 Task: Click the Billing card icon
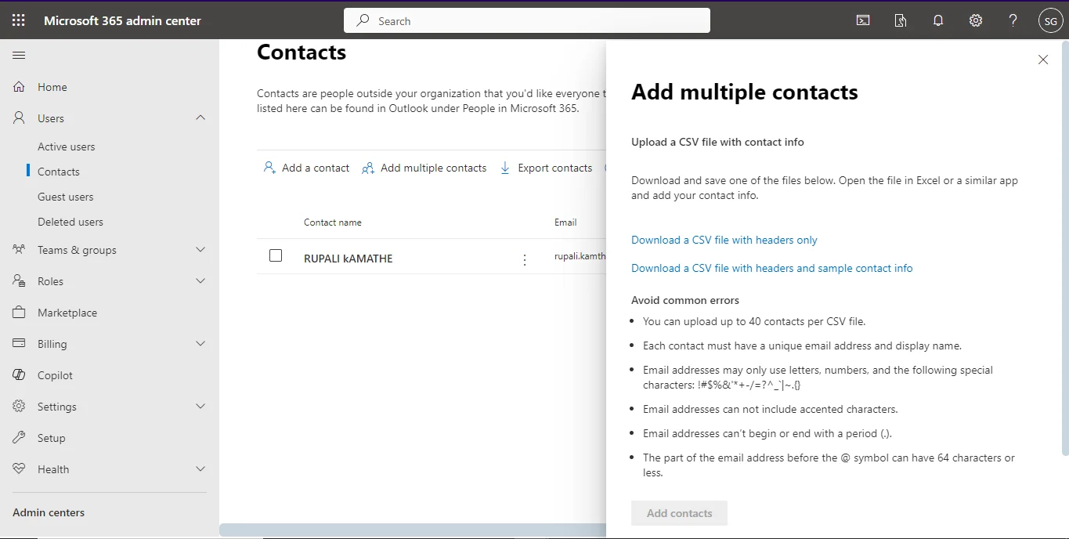(x=20, y=344)
